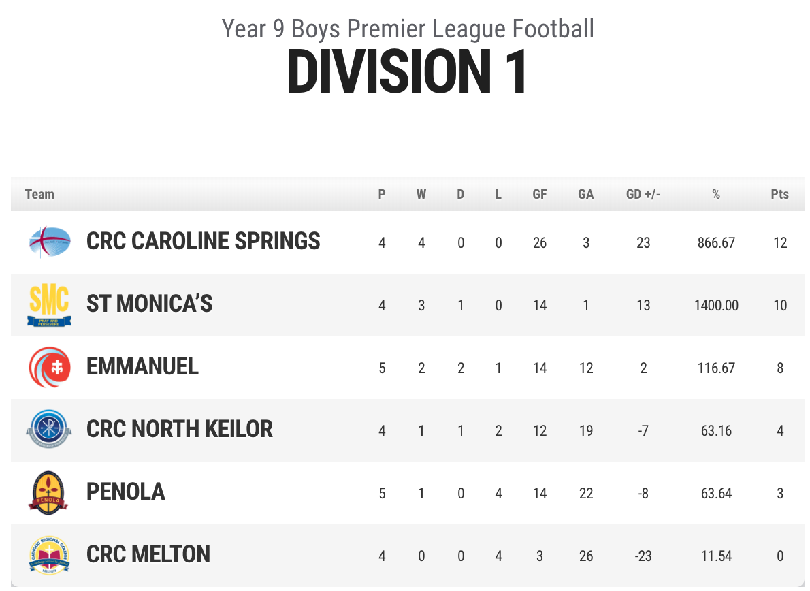The image size is (810, 591).
Task: Open the CRC Melton team name
Action: [148, 556]
